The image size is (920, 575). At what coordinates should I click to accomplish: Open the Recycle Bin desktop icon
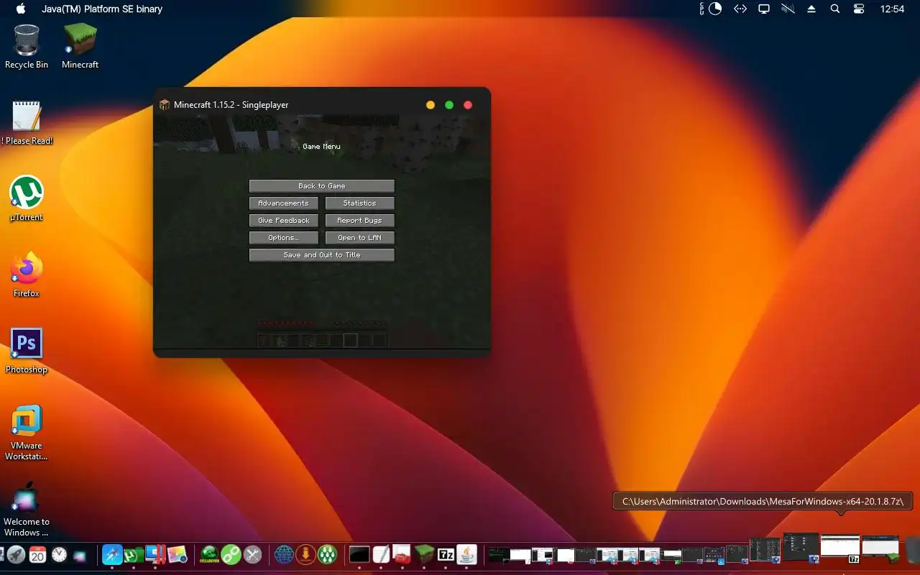coord(27,46)
